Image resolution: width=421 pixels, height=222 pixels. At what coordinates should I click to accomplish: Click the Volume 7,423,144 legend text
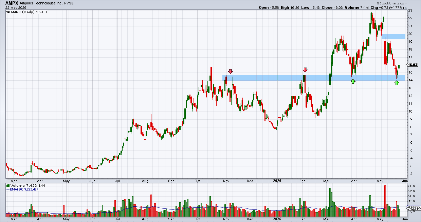[28, 186]
